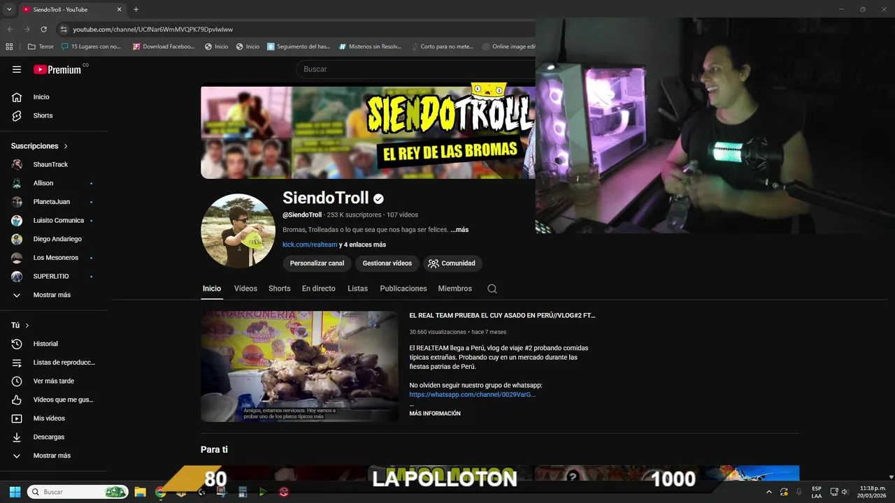This screenshot has height=503, width=895.
Task: Expand video description MÁS INFORMACIÓN
Action: click(x=435, y=414)
